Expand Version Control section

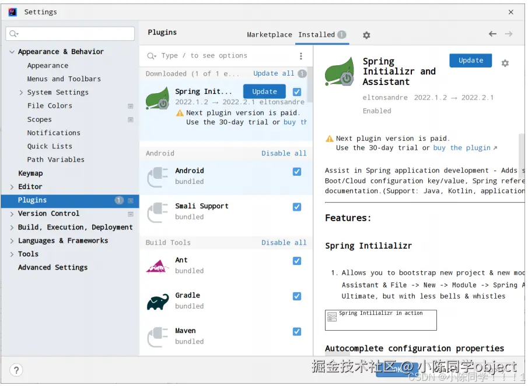[12, 214]
